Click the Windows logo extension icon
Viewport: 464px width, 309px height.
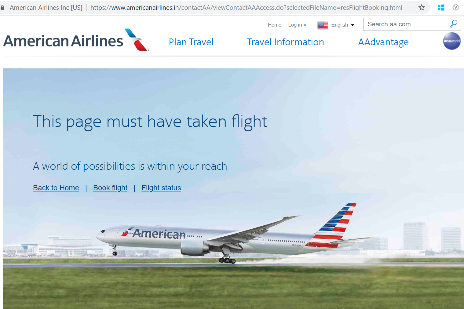pos(441,7)
